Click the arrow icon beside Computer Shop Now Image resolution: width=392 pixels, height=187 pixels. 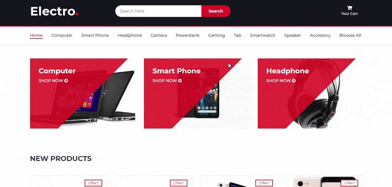66,81
